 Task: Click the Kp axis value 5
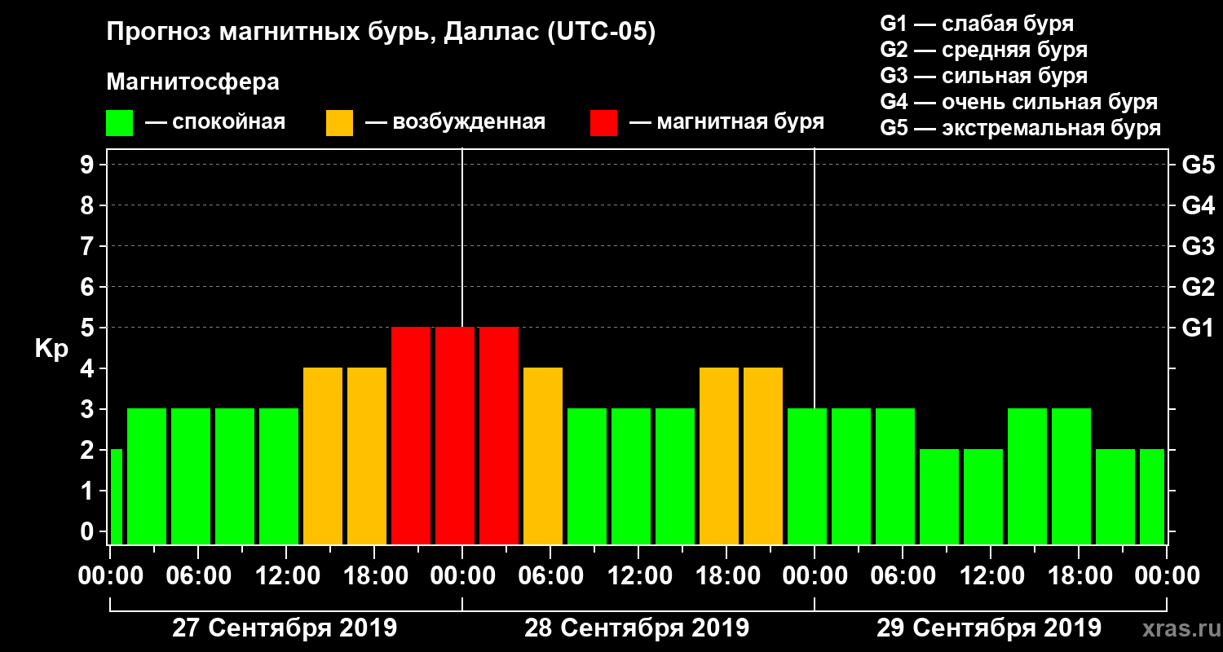tap(89, 328)
